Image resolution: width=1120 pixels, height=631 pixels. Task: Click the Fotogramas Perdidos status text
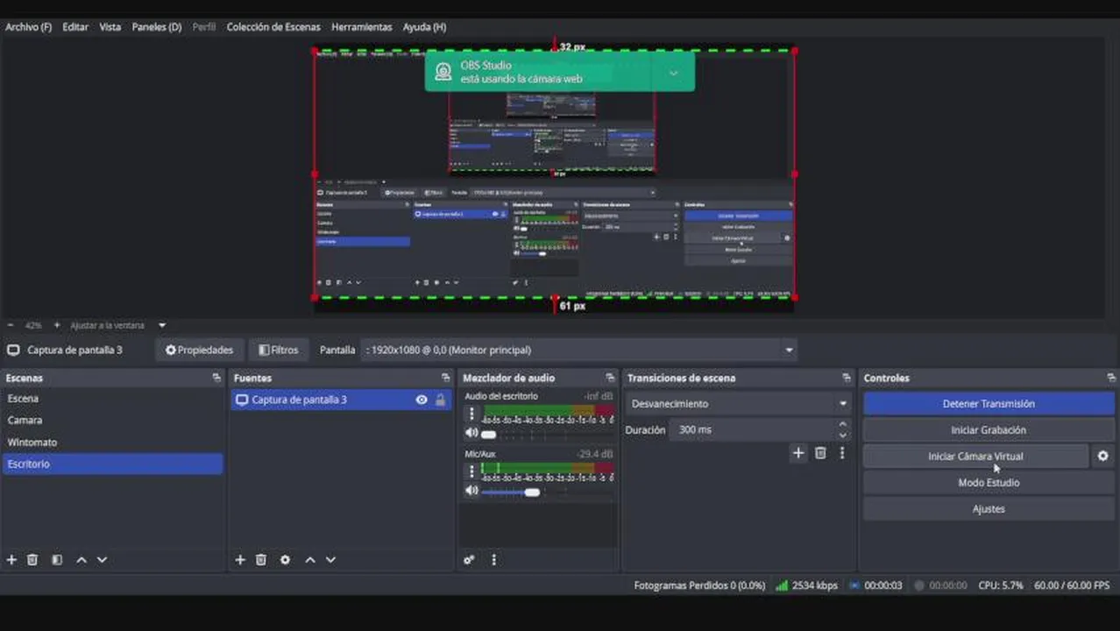coord(699,585)
